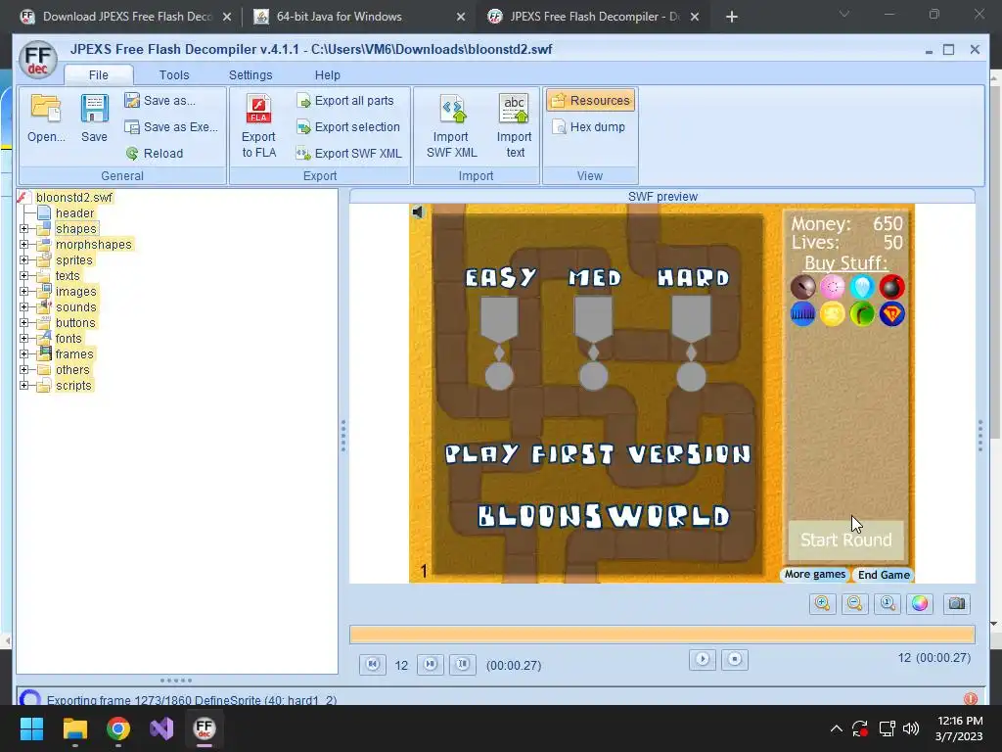Zoom out of the SWF preview

coord(855,603)
